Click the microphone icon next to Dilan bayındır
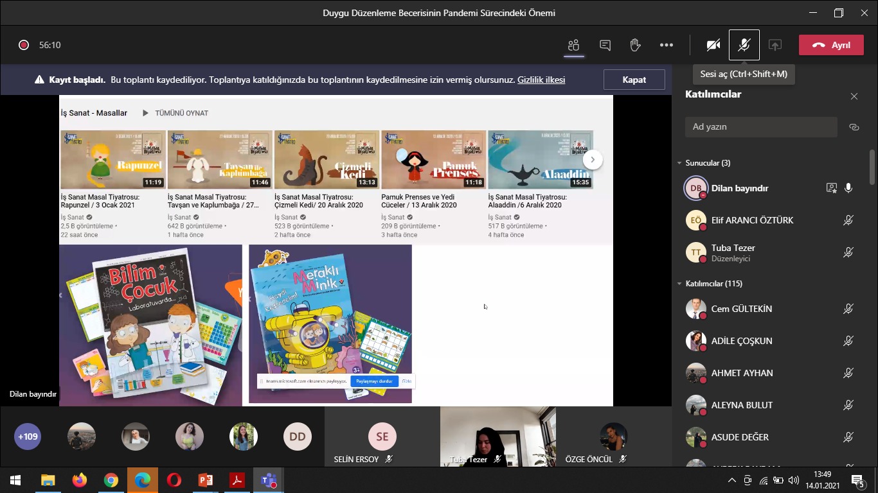The image size is (878, 493). [848, 188]
